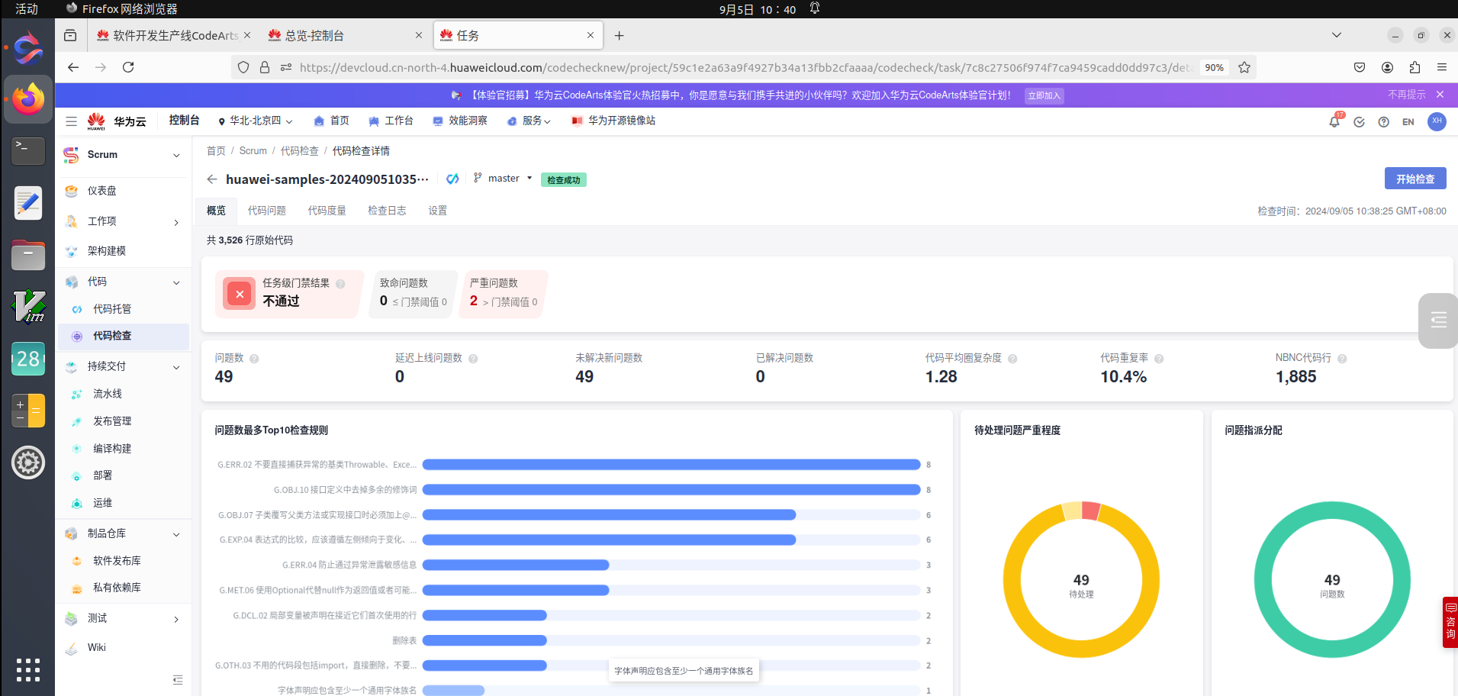The height and width of the screenshot is (696, 1458).
Task: Open Firefox application menu icon
Action: (x=1442, y=67)
